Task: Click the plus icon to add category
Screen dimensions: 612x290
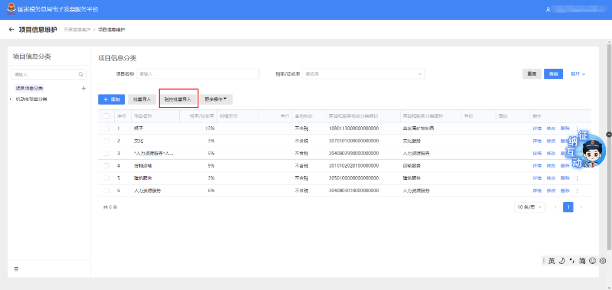Action: point(83,88)
